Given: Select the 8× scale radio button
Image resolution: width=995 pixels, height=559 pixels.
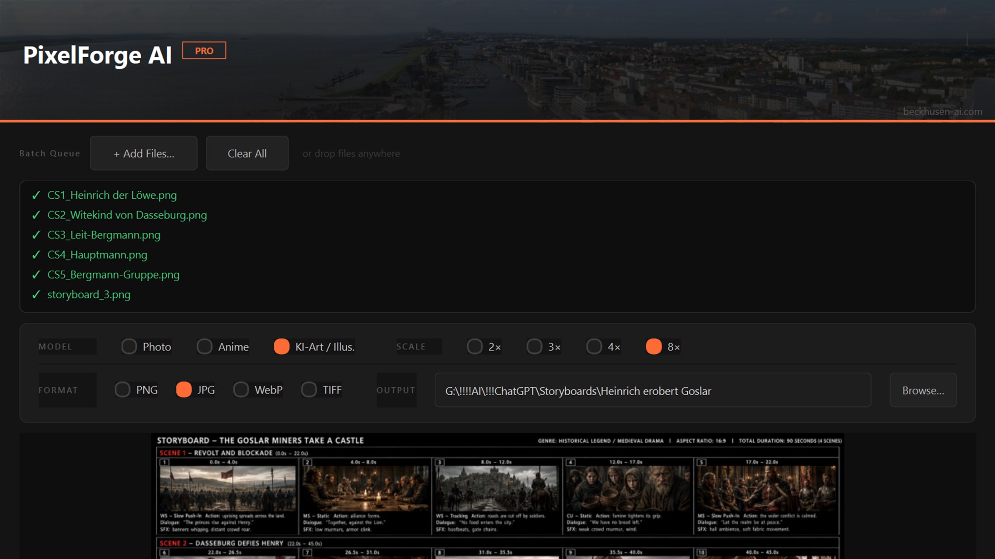Looking at the screenshot, I should pyautogui.click(x=654, y=347).
